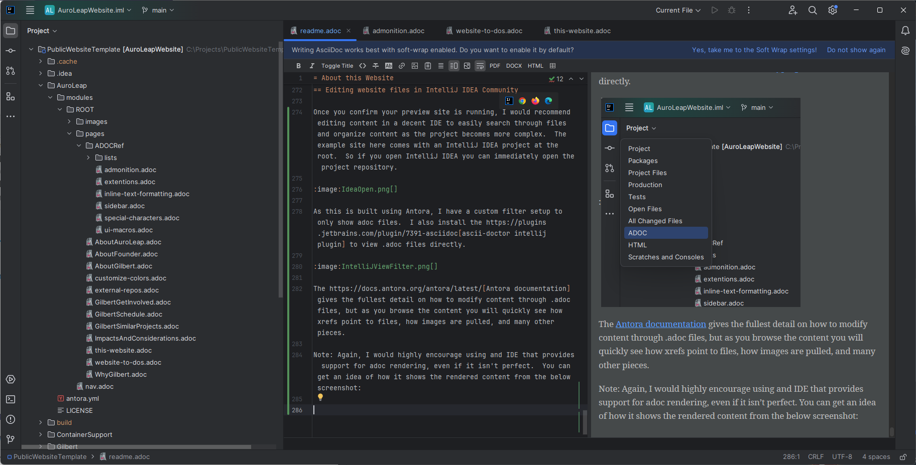Expand the build folder in the tree
This screenshot has width=916, height=465.
40,422
